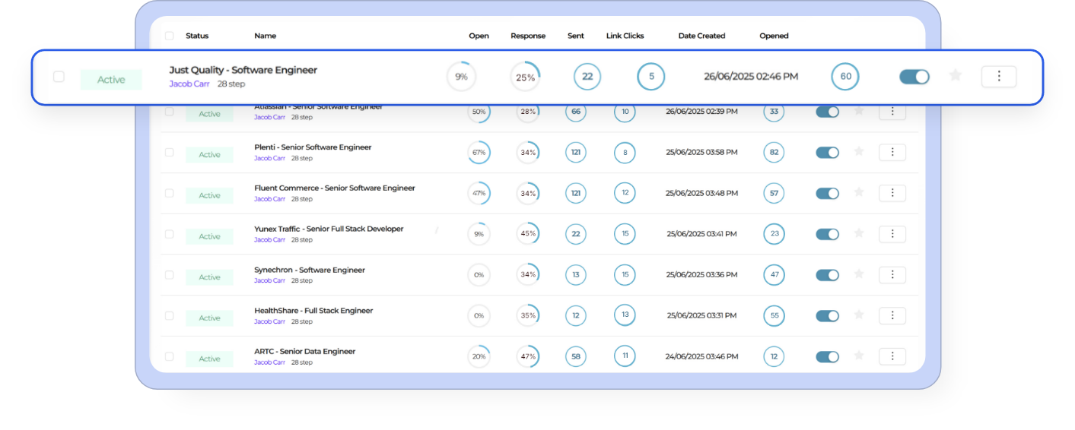Open three-dot menu for Atlassian row
This screenshot has height=430, width=1075.
pyautogui.click(x=892, y=112)
